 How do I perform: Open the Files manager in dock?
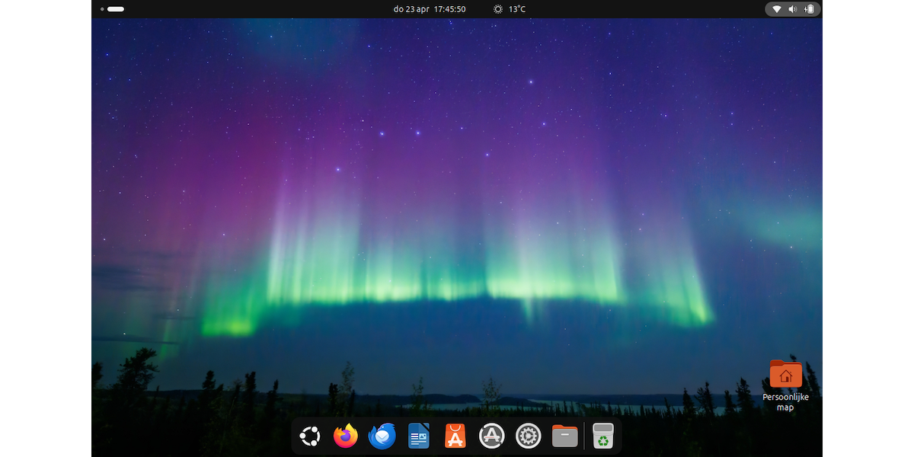point(564,436)
